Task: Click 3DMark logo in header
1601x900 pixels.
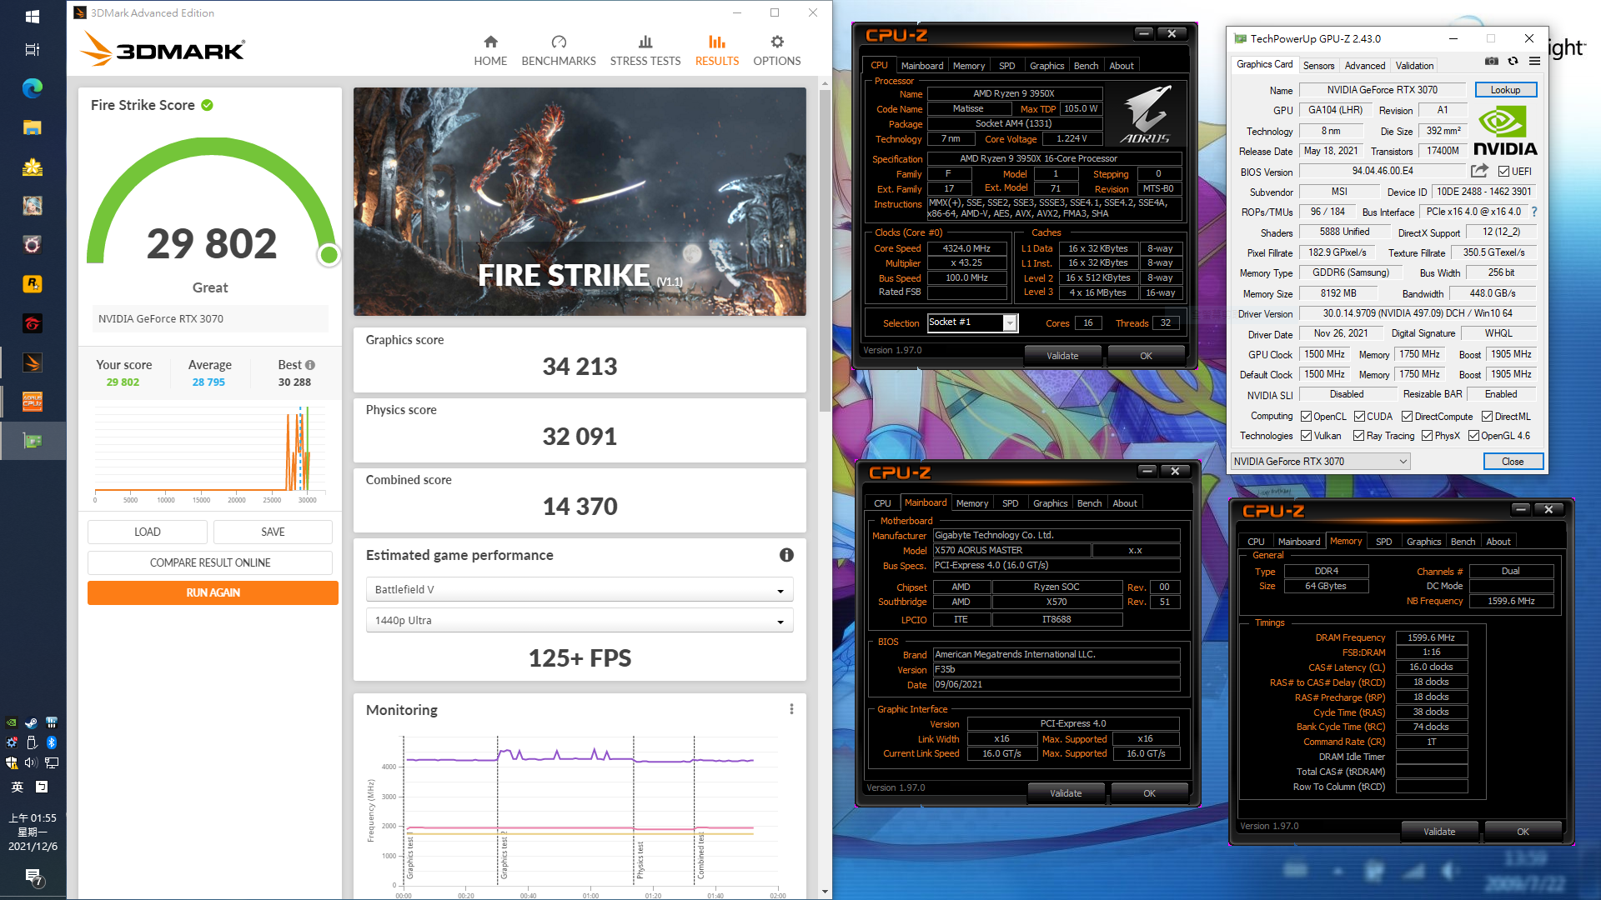Action: point(163,49)
